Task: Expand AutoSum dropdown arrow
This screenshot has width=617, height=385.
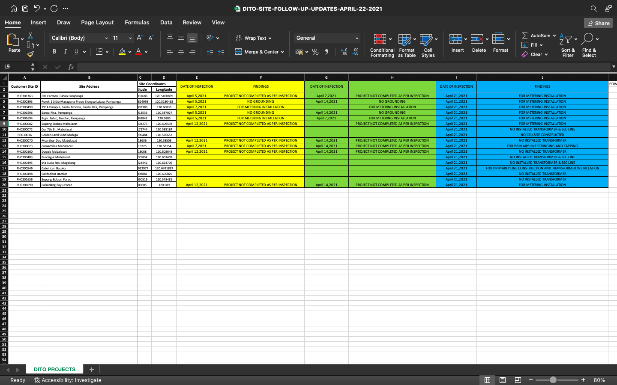Action: pos(554,36)
